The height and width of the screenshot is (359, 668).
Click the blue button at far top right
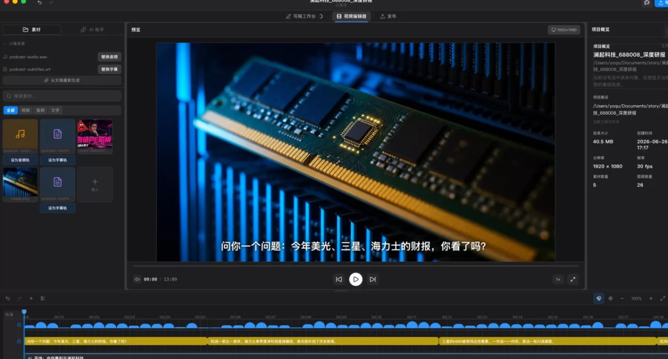click(661, 3)
